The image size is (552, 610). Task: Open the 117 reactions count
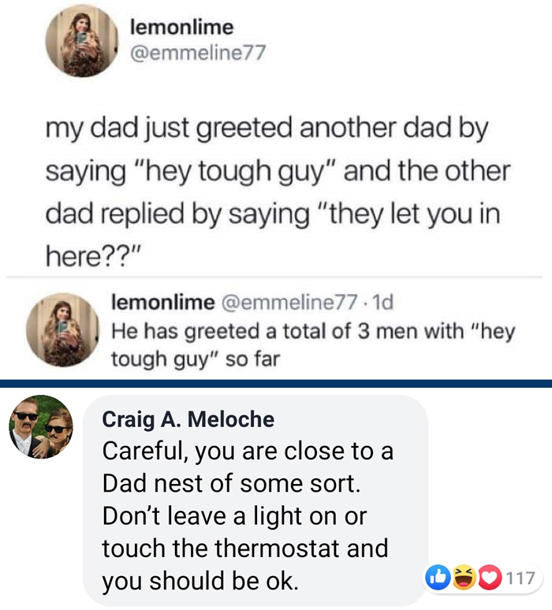(520, 578)
